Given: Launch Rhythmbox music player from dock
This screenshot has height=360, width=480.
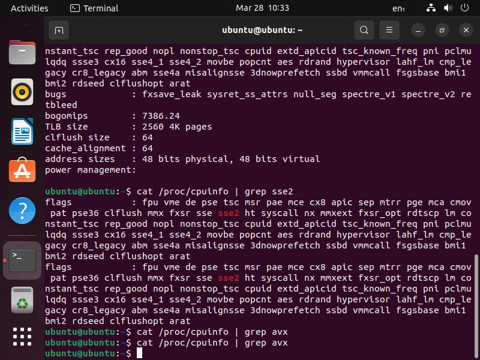Looking at the screenshot, I should [22, 92].
